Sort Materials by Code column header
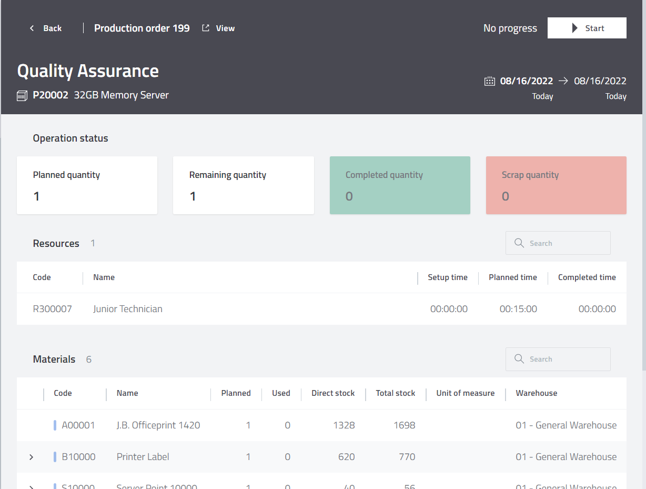Viewport: 646px width, 489px height. [x=63, y=393]
